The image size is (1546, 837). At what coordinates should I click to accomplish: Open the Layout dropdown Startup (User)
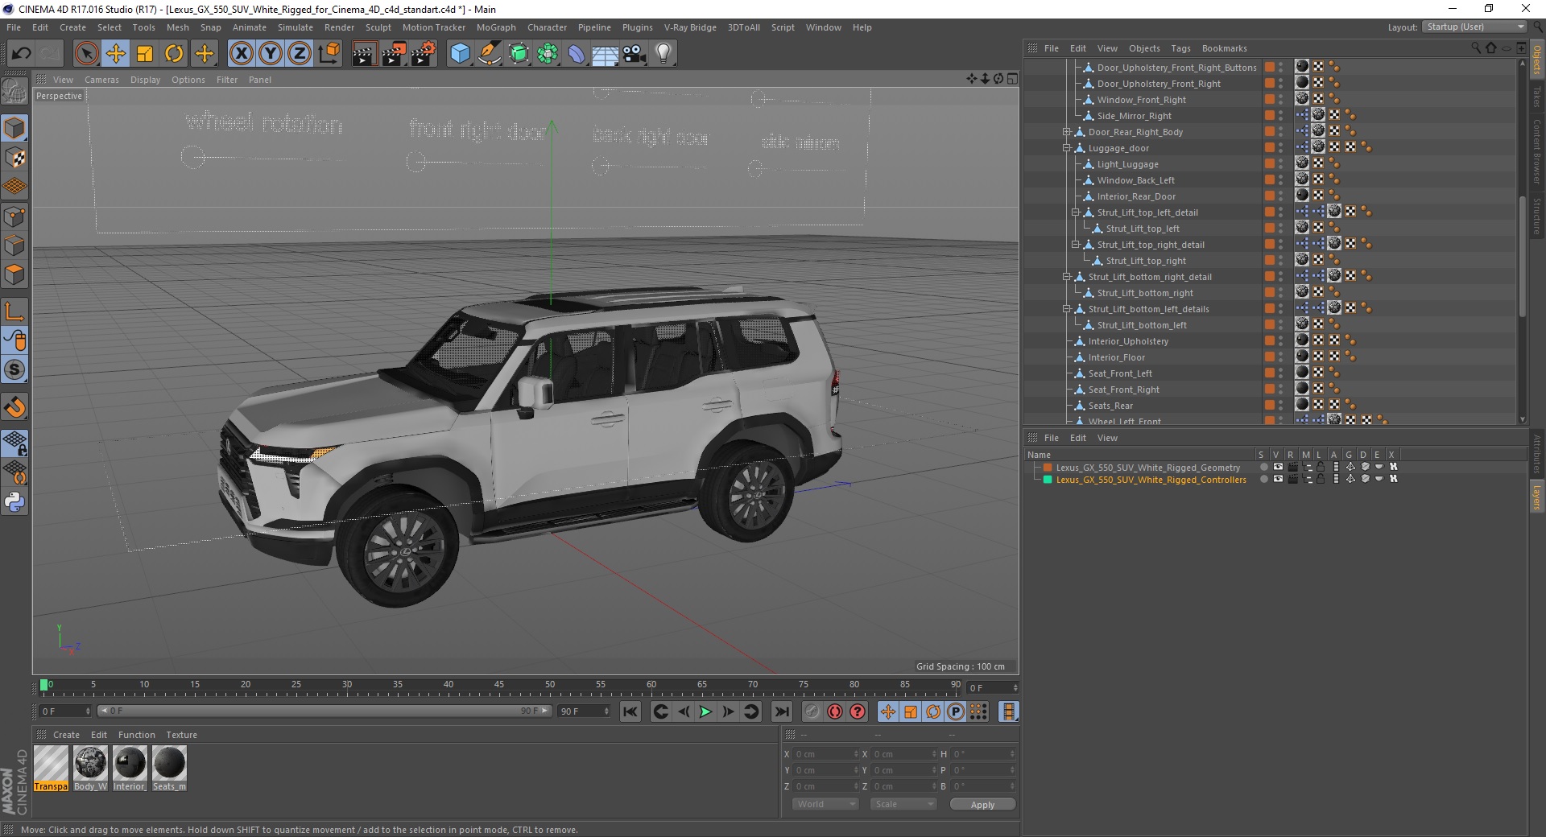[1474, 27]
